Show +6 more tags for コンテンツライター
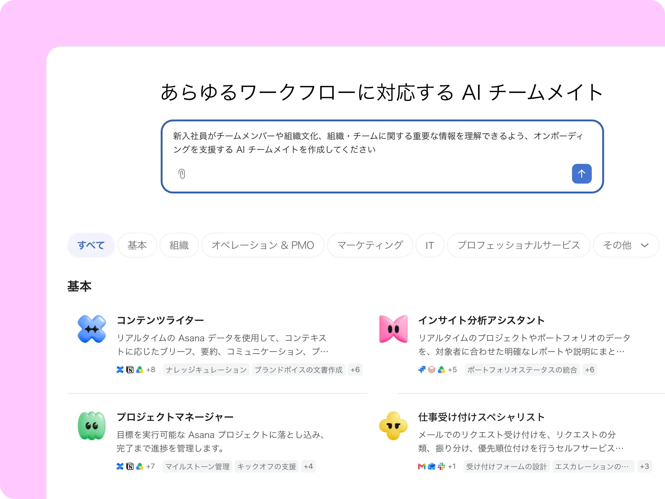Viewport: 665px width, 499px height. (355, 370)
